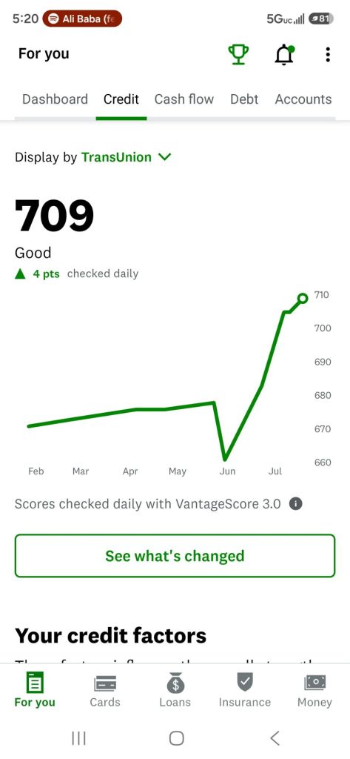Open the Loans money bag icon
350x759 pixels.
pyautogui.click(x=175, y=683)
